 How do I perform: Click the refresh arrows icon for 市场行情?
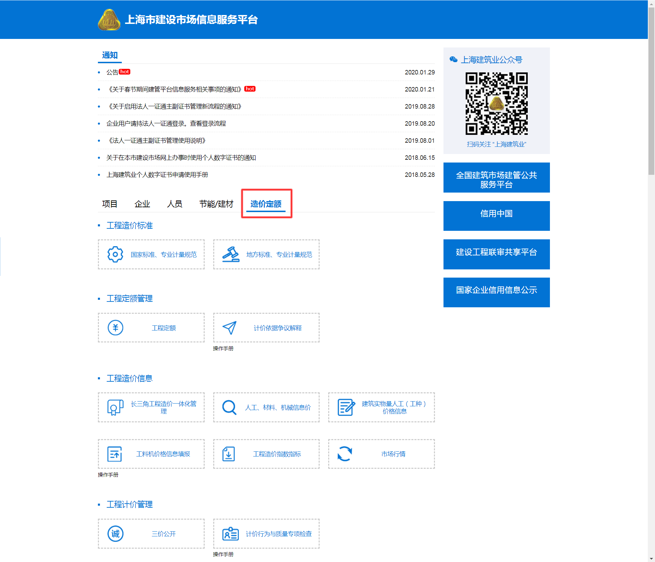(345, 454)
